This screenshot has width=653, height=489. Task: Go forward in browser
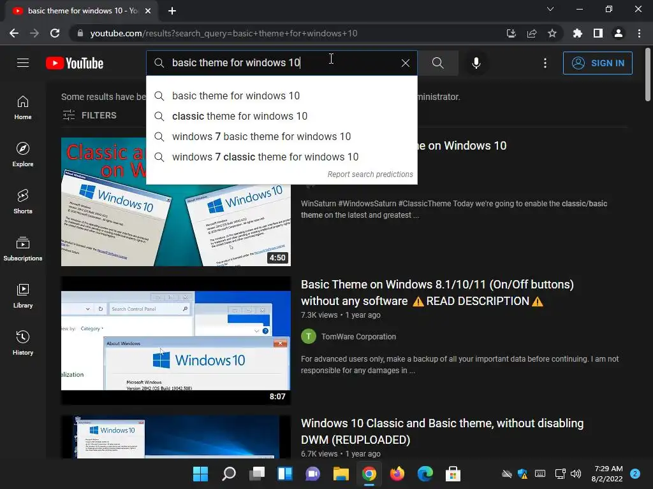(34, 33)
